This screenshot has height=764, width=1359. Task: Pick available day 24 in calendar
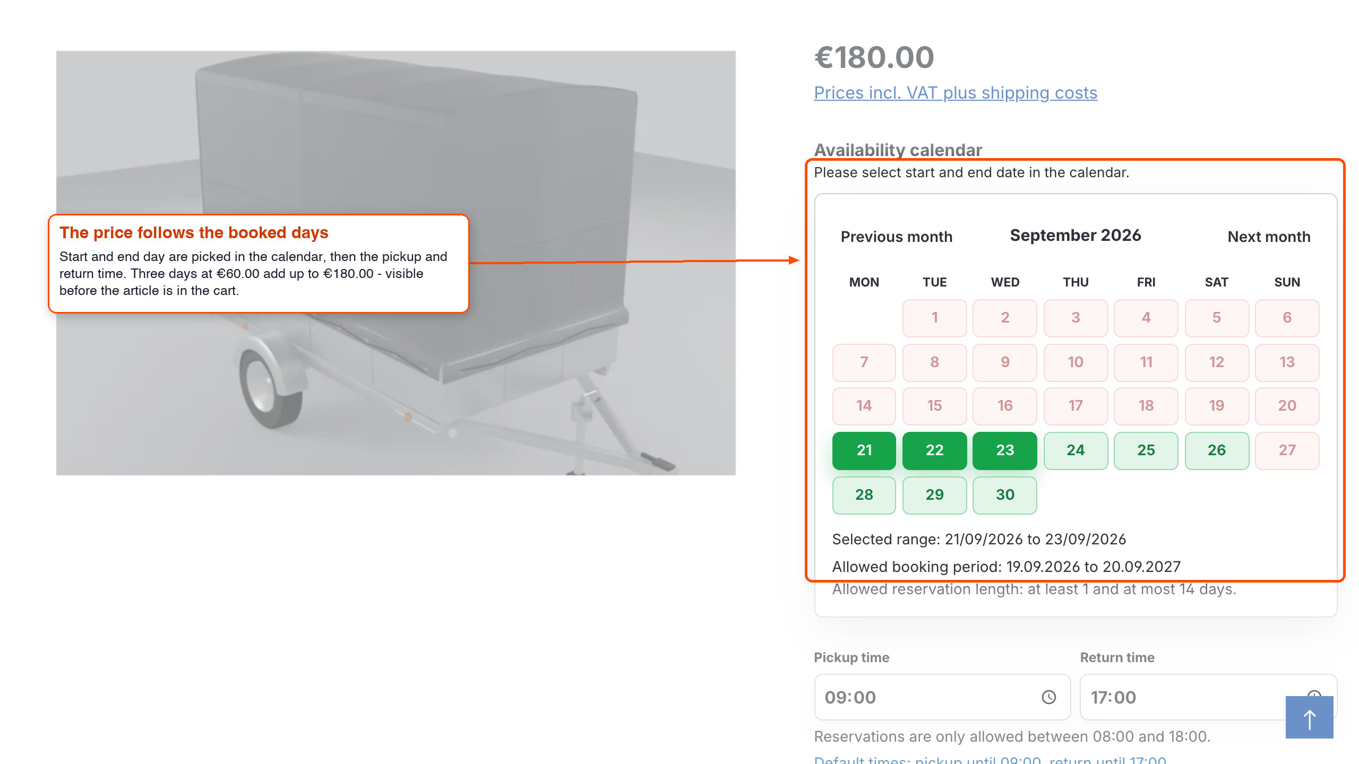[1076, 450]
